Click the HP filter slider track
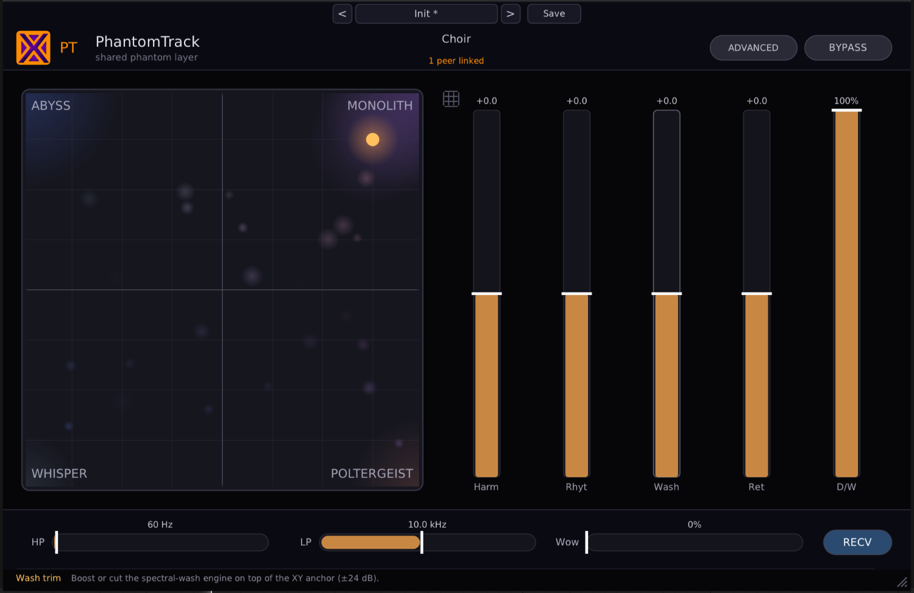 (161, 542)
